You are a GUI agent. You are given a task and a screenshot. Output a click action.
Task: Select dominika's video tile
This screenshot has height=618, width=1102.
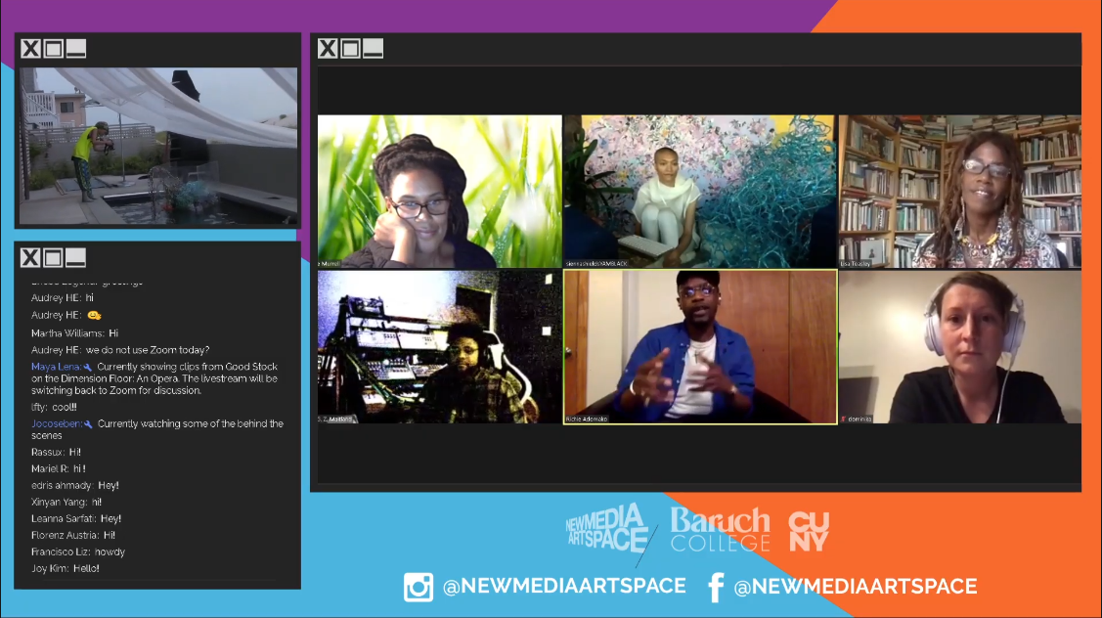(959, 346)
